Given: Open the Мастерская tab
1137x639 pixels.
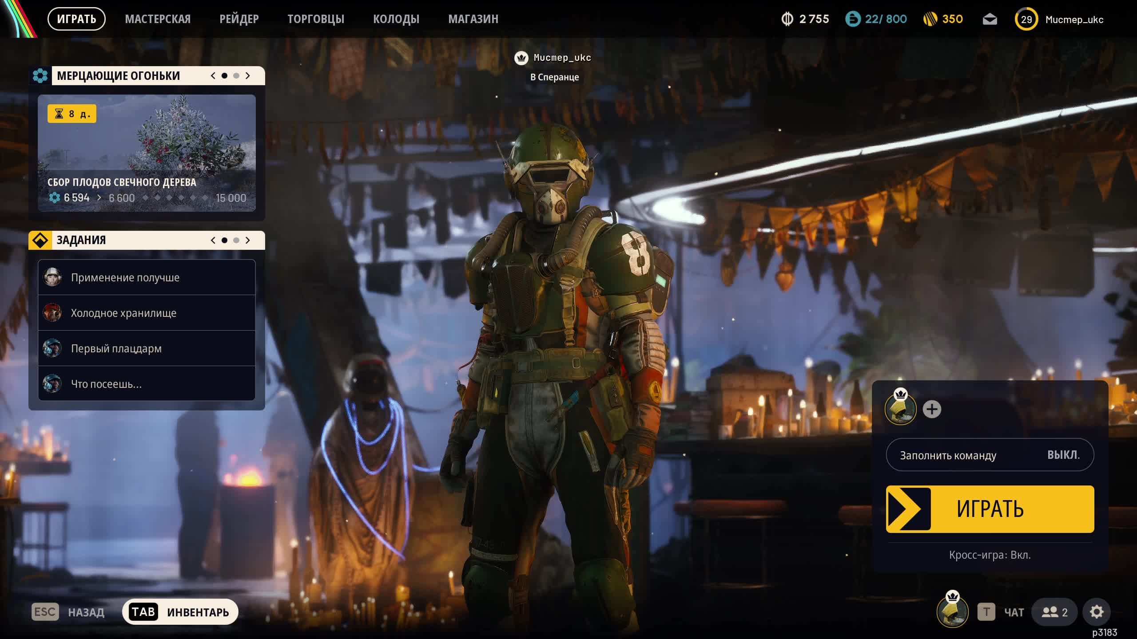Looking at the screenshot, I should [x=158, y=19].
